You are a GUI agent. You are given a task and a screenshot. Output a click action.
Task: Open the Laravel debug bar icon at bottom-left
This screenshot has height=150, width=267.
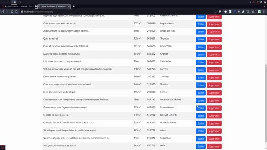[3, 147]
